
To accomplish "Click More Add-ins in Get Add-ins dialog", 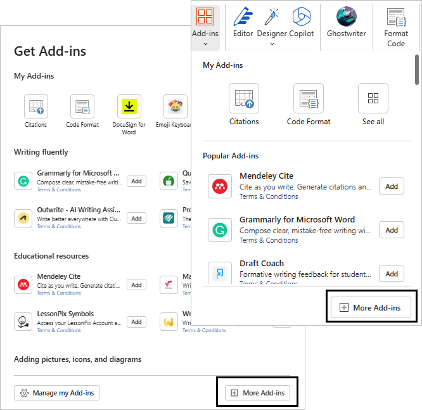I will click(257, 393).
